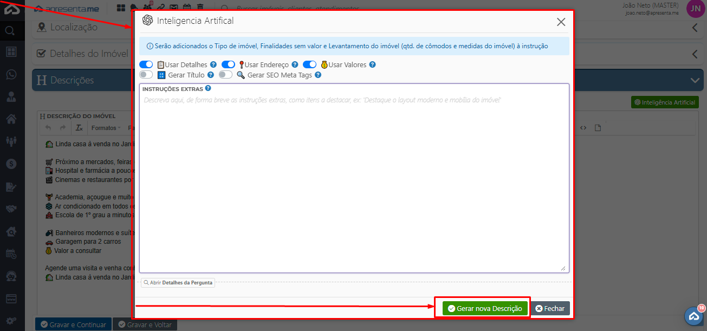
Task: Enable the Gerar Título switch
Action: [146, 75]
